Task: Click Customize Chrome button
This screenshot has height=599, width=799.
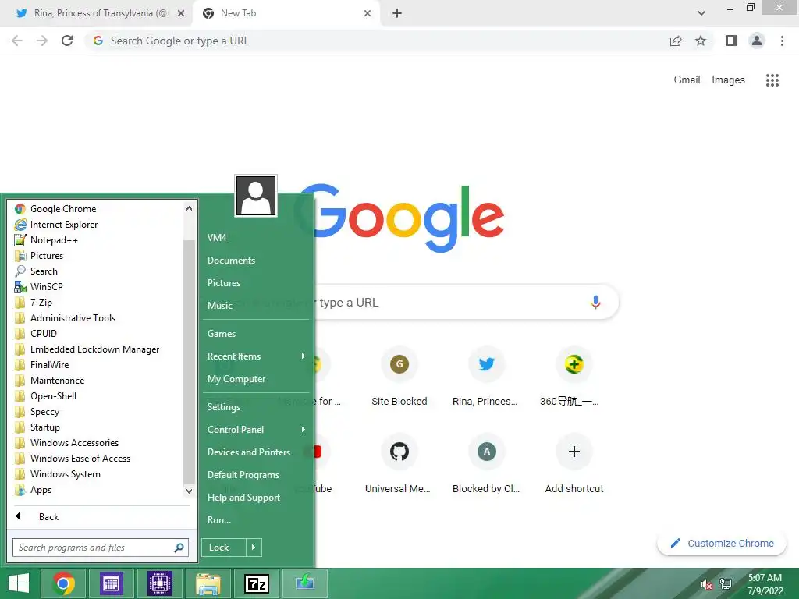Action: 722,544
